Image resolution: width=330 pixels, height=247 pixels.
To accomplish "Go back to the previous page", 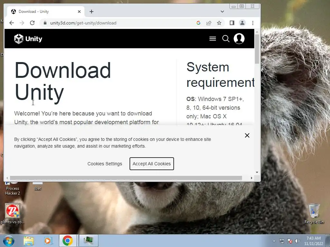I will [x=12, y=23].
